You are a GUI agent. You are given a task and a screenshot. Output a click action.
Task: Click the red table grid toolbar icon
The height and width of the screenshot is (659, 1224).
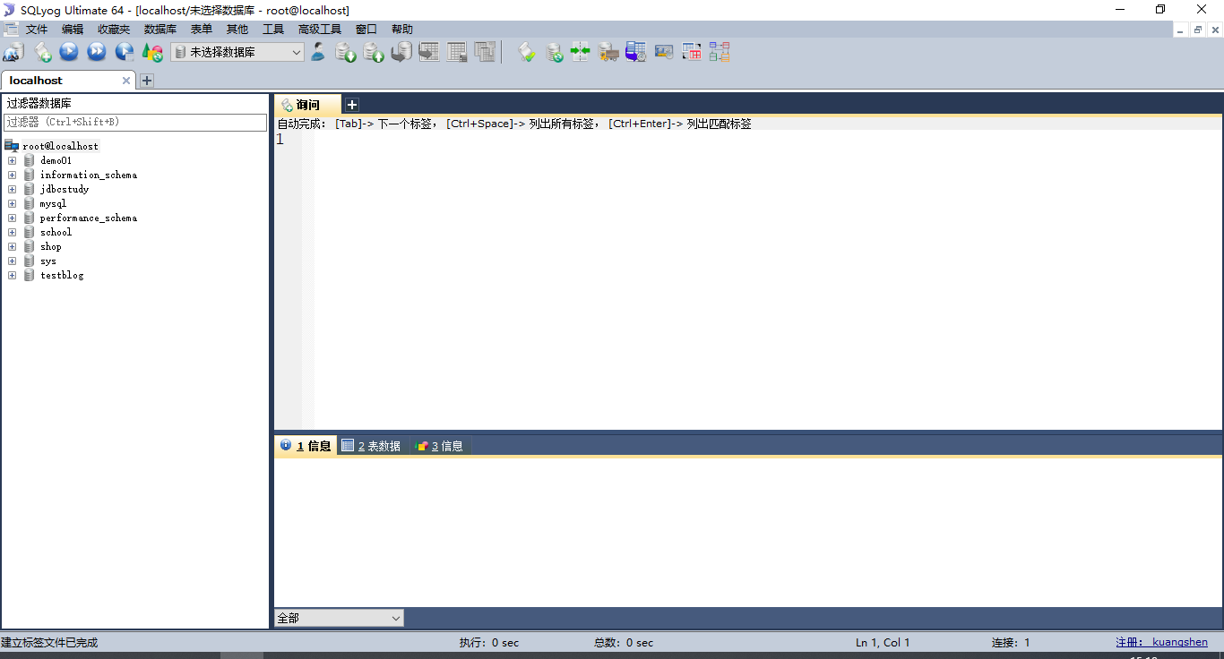pyautogui.click(x=692, y=52)
